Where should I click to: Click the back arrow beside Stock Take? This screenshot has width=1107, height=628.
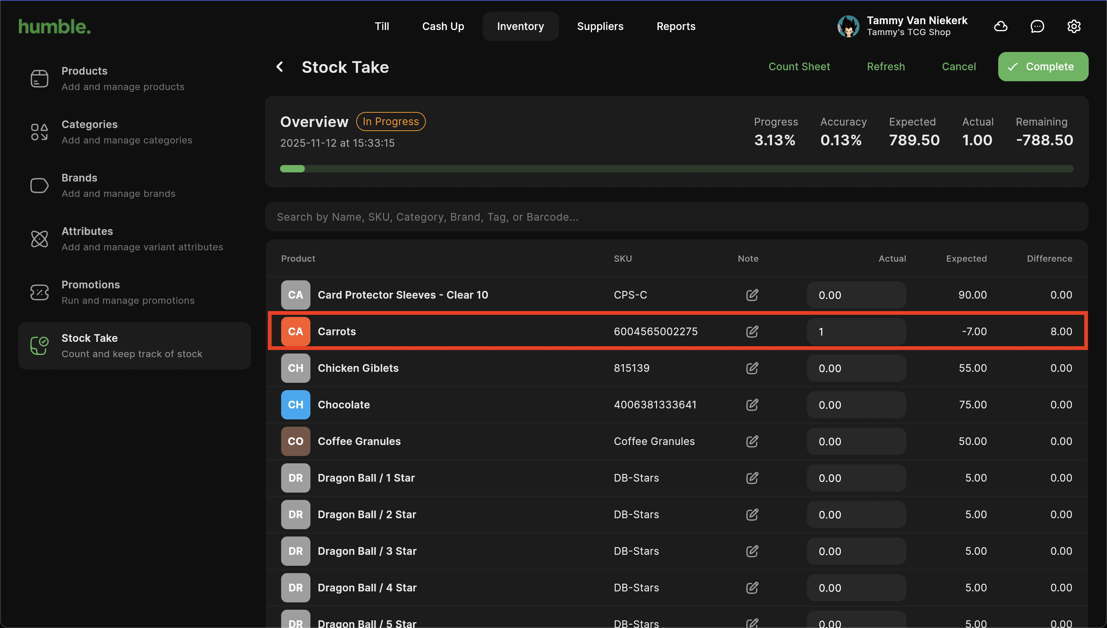coord(280,67)
